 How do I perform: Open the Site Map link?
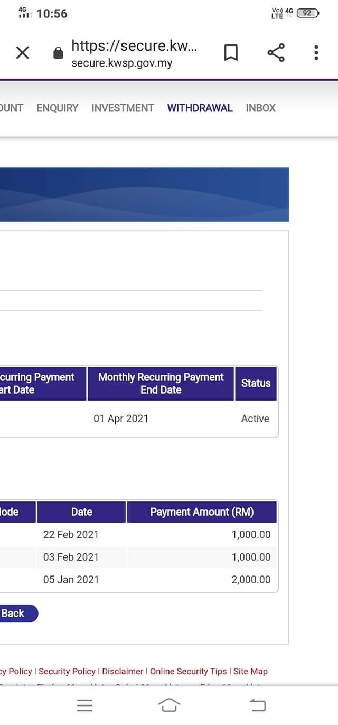pos(250,671)
